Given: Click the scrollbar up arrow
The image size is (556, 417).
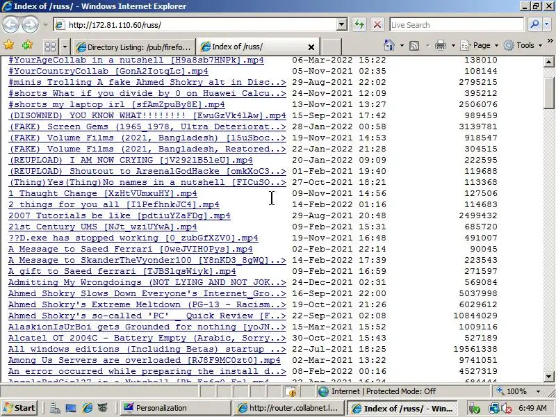Looking at the screenshot, I should [x=548, y=62].
